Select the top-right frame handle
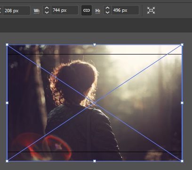 182,45
